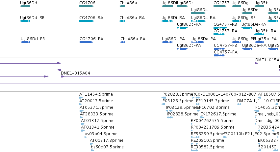The height and width of the screenshot is (152, 280).
Task: Click the EK172617.5prime EST label
Action: point(218,114)
